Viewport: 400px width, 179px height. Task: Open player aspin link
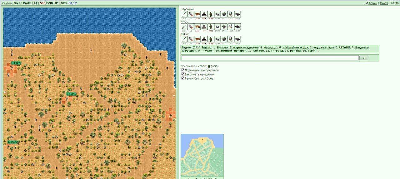pos(312,51)
